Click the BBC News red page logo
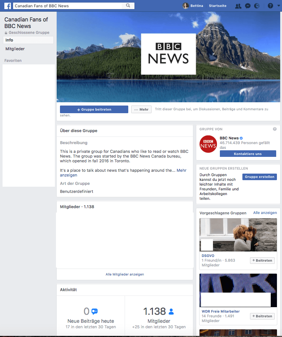Screen dimensions: 282x337 tap(208, 144)
